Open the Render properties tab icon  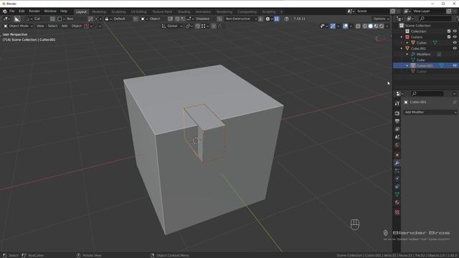click(x=397, y=113)
